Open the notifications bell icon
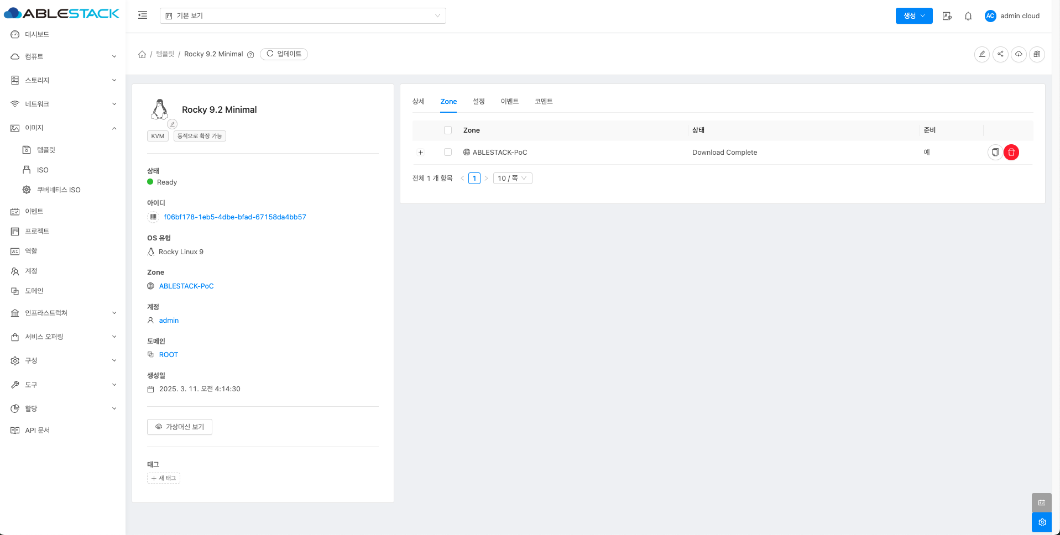Viewport: 1060px width, 535px height. coord(968,16)
